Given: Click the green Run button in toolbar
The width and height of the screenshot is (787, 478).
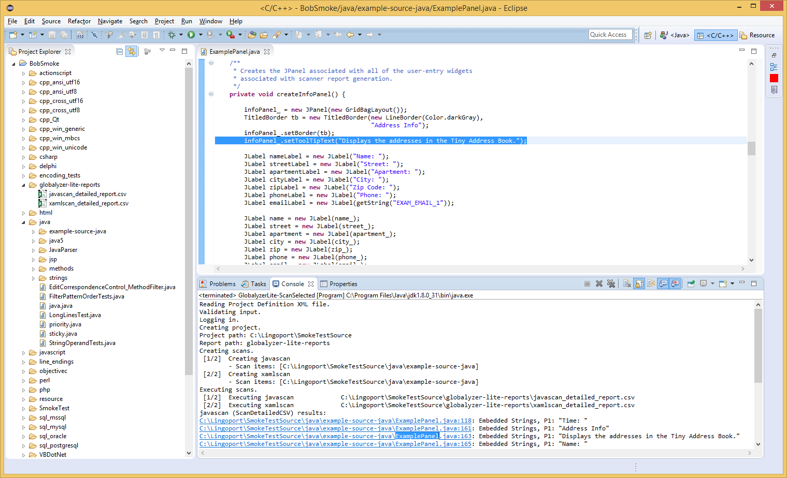Looking at the screenshot, I should (x=191, y=35).
